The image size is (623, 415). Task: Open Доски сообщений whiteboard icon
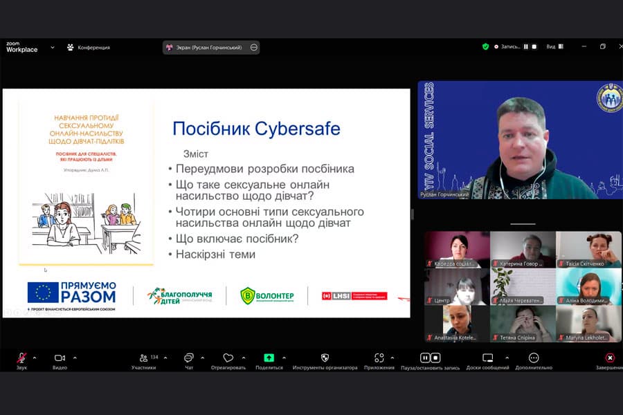[x=487, y=358]
